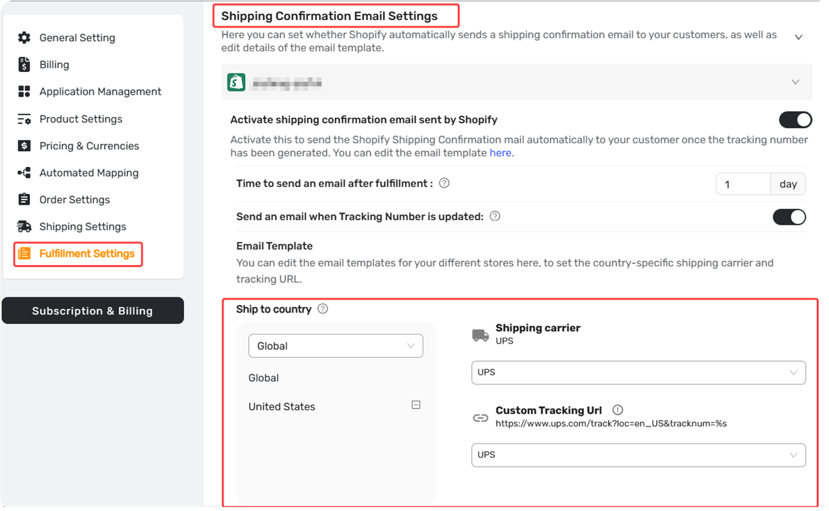Remove United States with the minus icon

pos(416,405)
